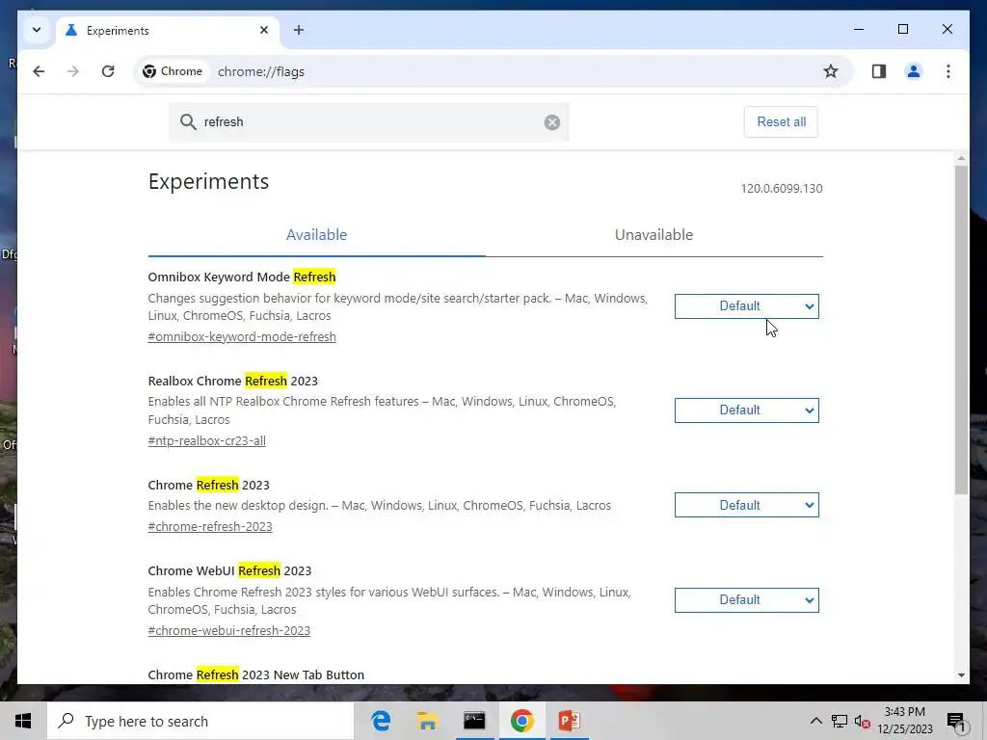The height and width of the screenshot is (740, 987).
Task: Click the Experiments page heading
Action: point(208,181)
